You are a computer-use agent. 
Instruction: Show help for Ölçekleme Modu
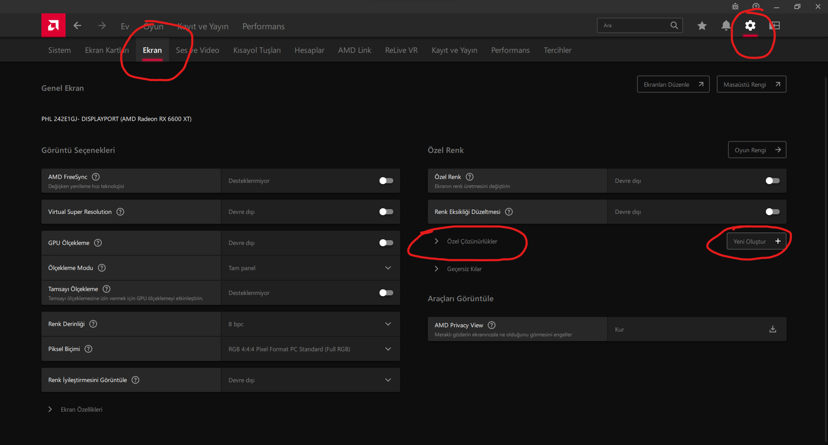(x=102, y=268)
